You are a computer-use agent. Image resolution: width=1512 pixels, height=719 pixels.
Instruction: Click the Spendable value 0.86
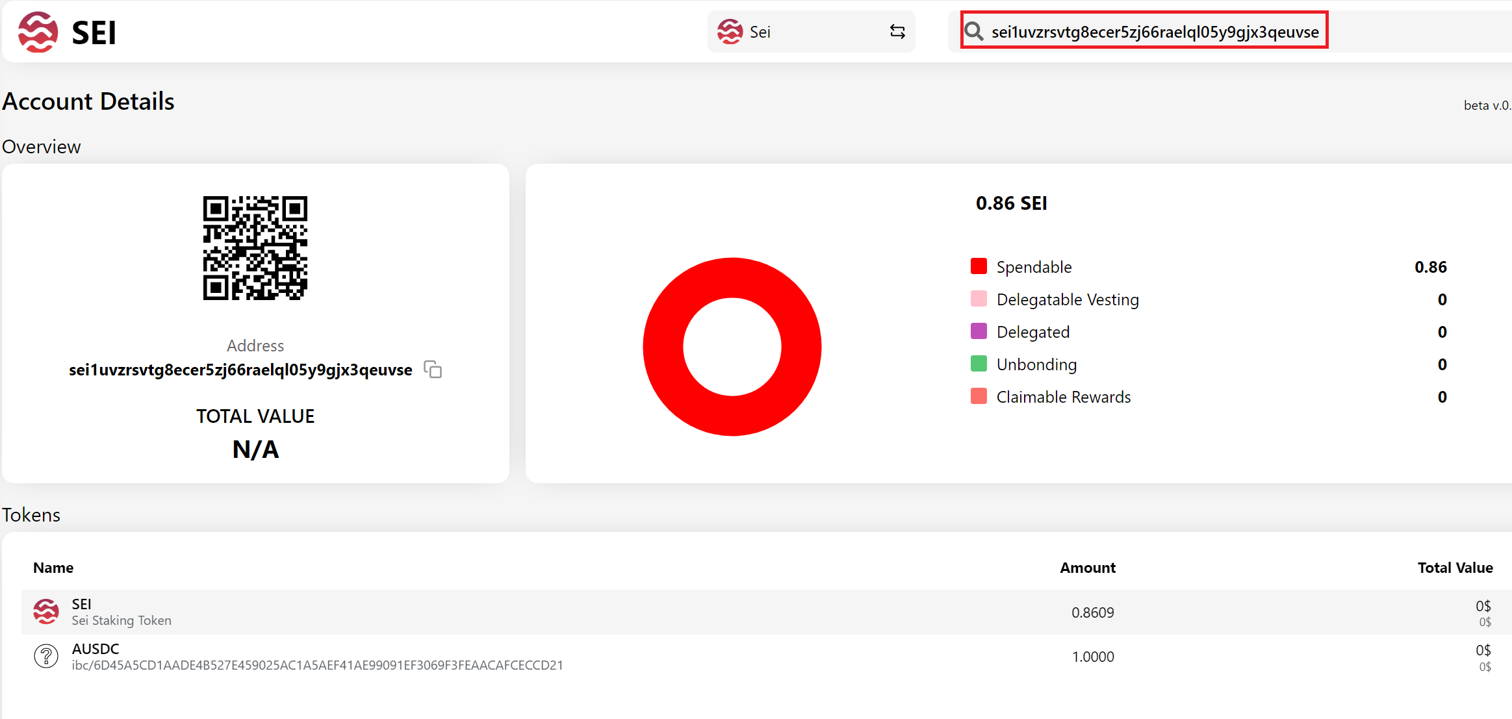1430,267
